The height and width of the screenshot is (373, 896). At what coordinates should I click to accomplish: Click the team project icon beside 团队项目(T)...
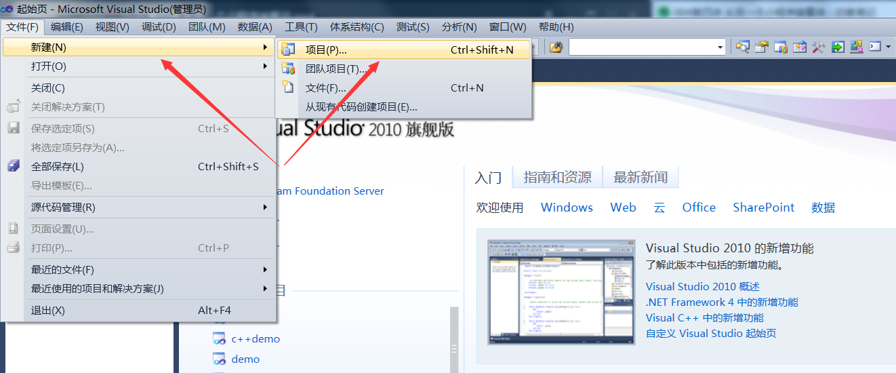[289, 68]
